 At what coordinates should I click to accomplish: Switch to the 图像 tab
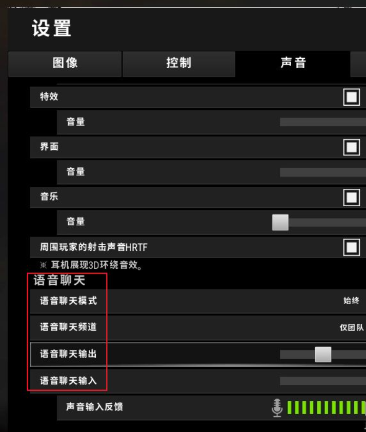[65, 64]
